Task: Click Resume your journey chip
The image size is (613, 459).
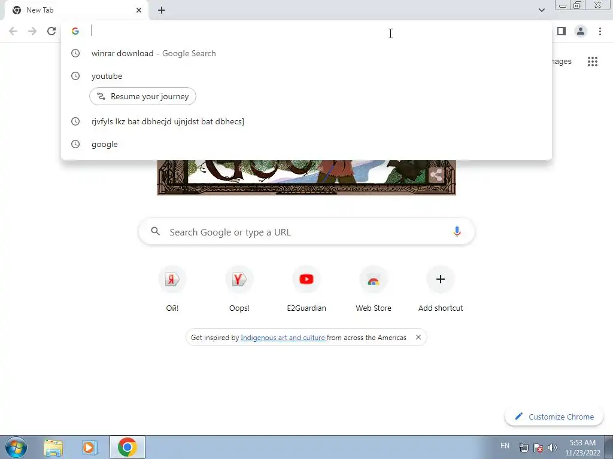Action: click(x=142, y=96)
